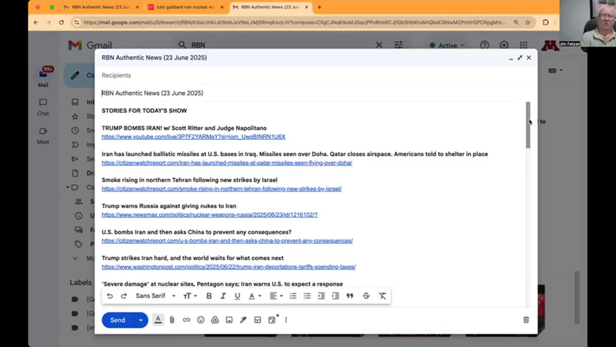
Task: Open Chat in Gmail sidebar
Action: click(43, 107)
